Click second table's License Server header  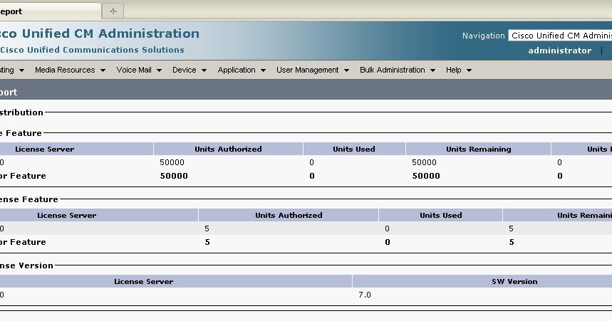[67, 215]
